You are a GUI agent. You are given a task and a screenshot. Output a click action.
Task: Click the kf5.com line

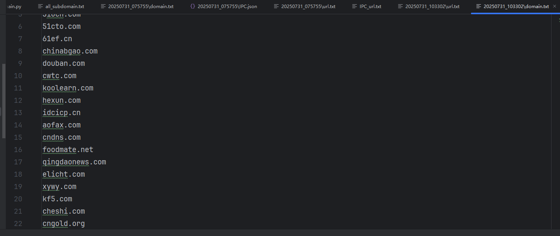pyautogui.click(x=57, y=199)
